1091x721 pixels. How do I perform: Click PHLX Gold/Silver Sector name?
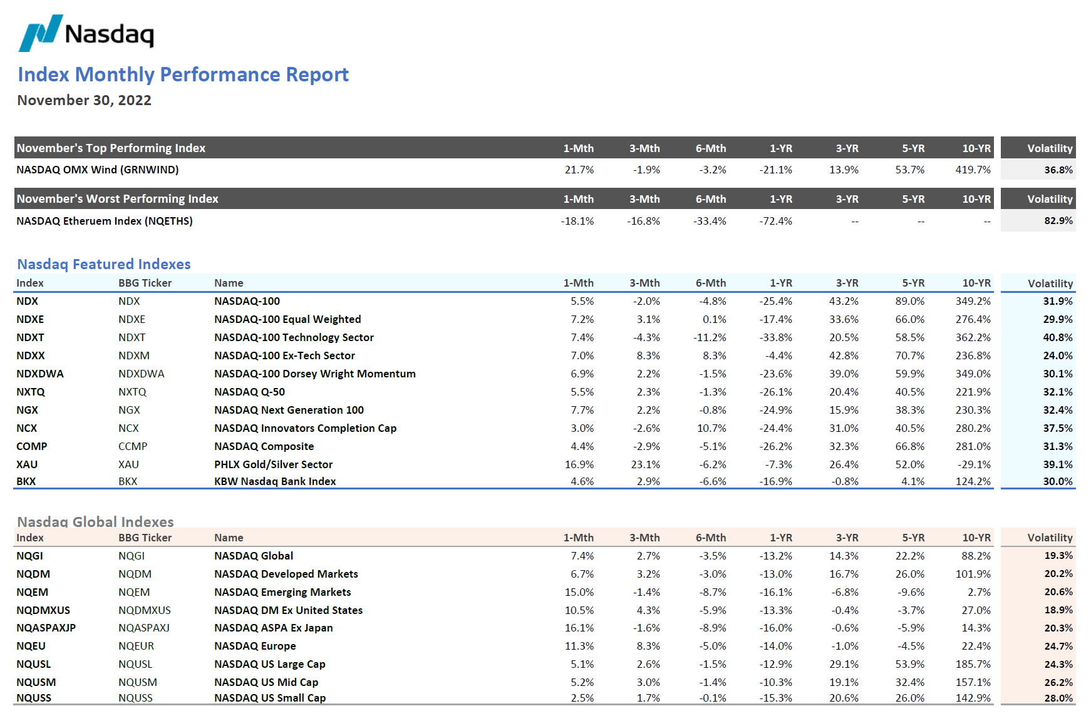tap(273, 464)
